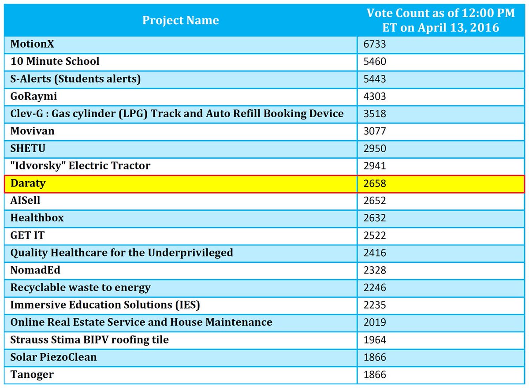Select the highlighted Daraty project cell
529x388 pixels.
pyautogui.click(x=181, y=183)
